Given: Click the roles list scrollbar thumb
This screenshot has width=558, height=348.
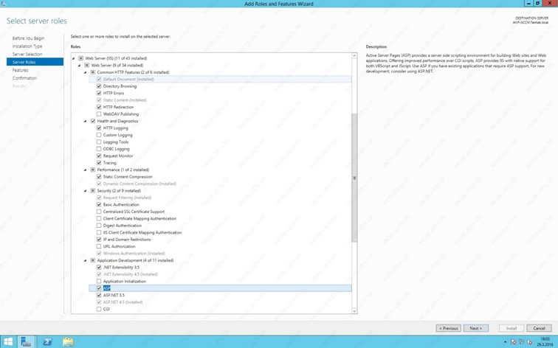Looking at the screenshot, I should tap(354, 178).
